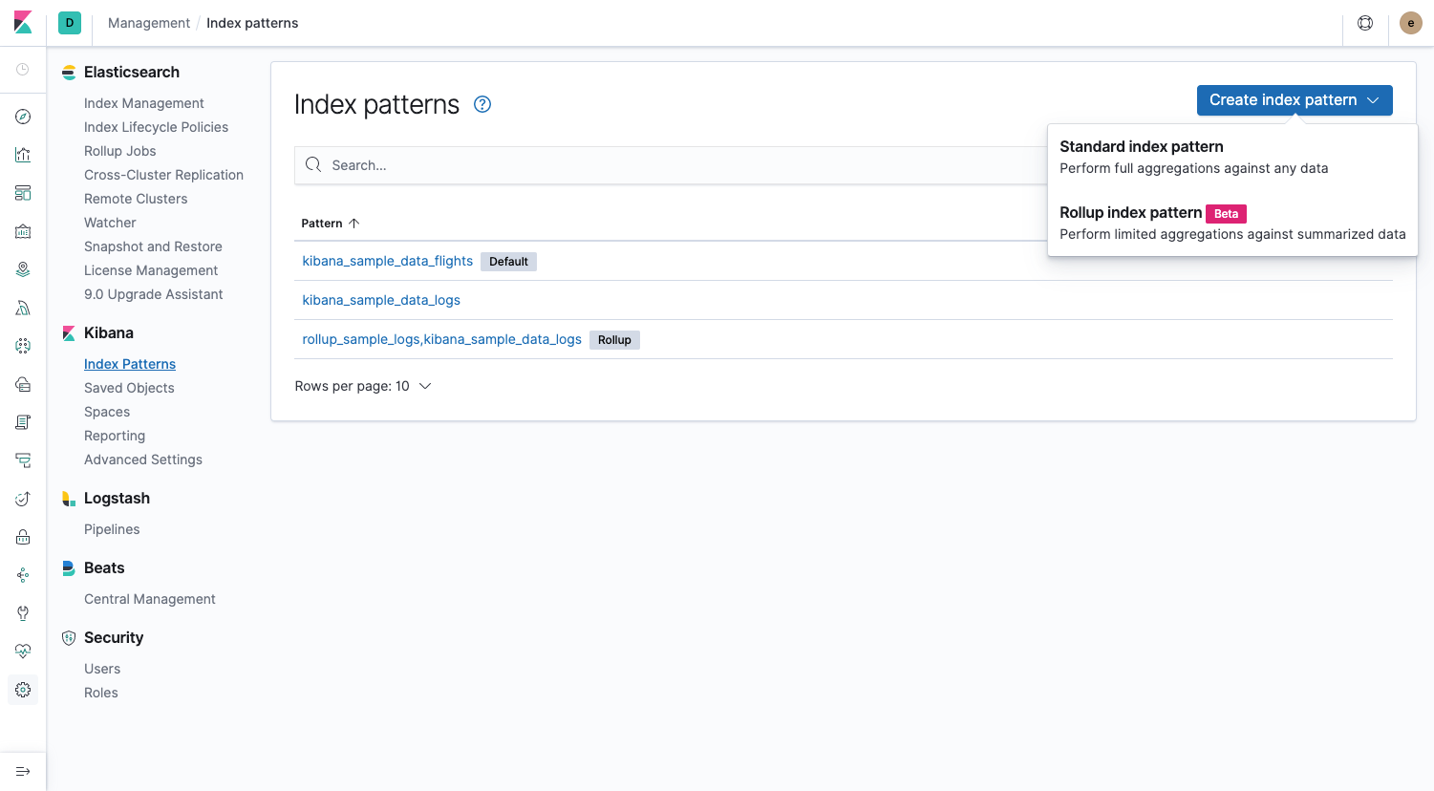Open Discover using the compass icon
This screenshot has width=1434, height=791.
click(x=23, y=116)
